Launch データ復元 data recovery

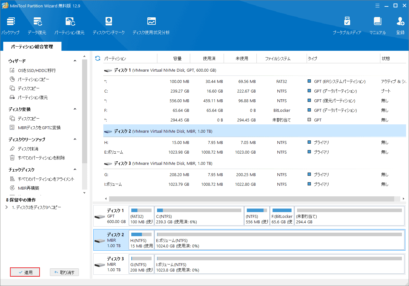37,26
